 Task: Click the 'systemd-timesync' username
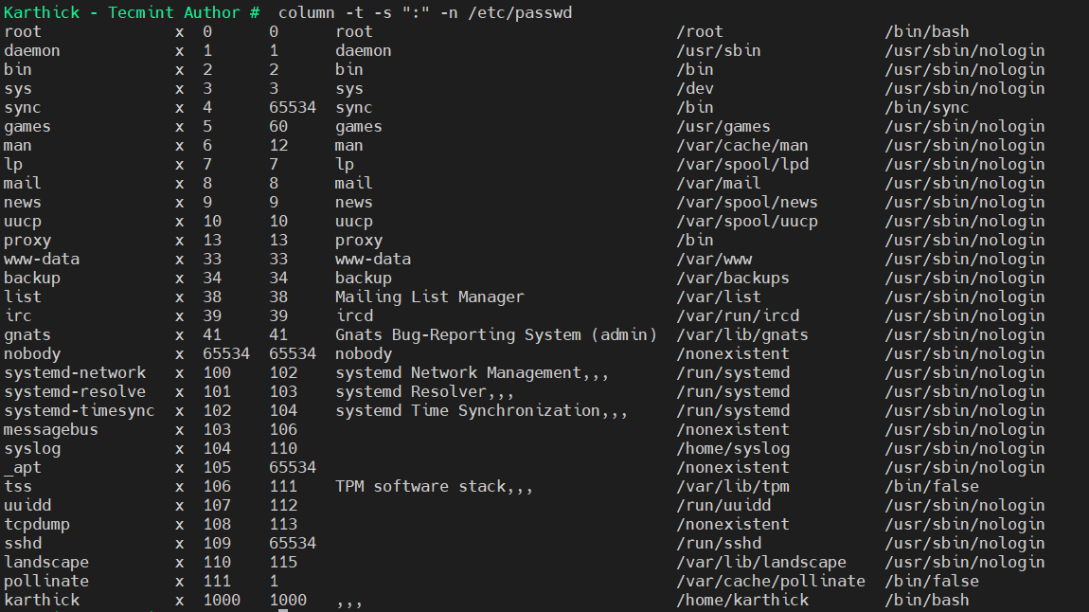pyautogui.click(x=80, y=410)
